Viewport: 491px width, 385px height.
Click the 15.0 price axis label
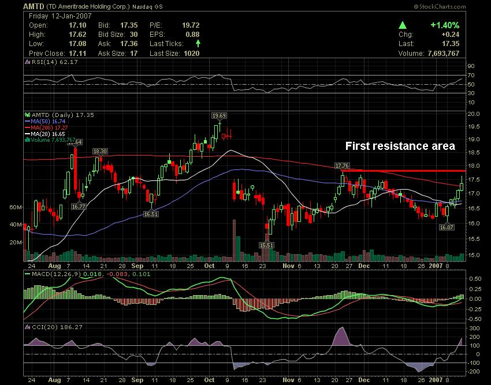(x=474, y=255)
